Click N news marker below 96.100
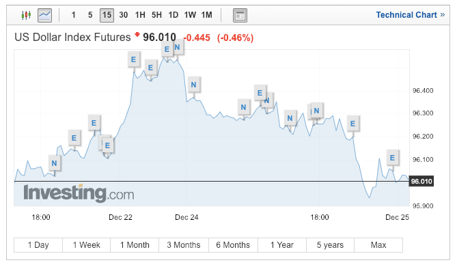The height and width of the screenshot is (269, 457). coord(54,163)
